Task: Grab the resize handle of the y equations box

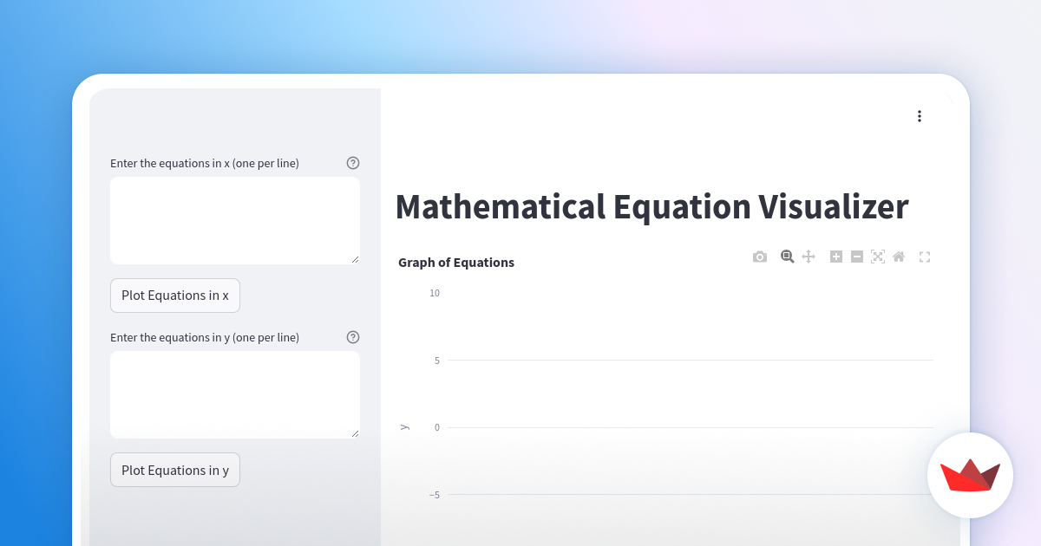Action: click(357, 434)
